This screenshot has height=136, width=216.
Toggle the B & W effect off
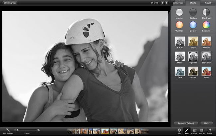180,41
